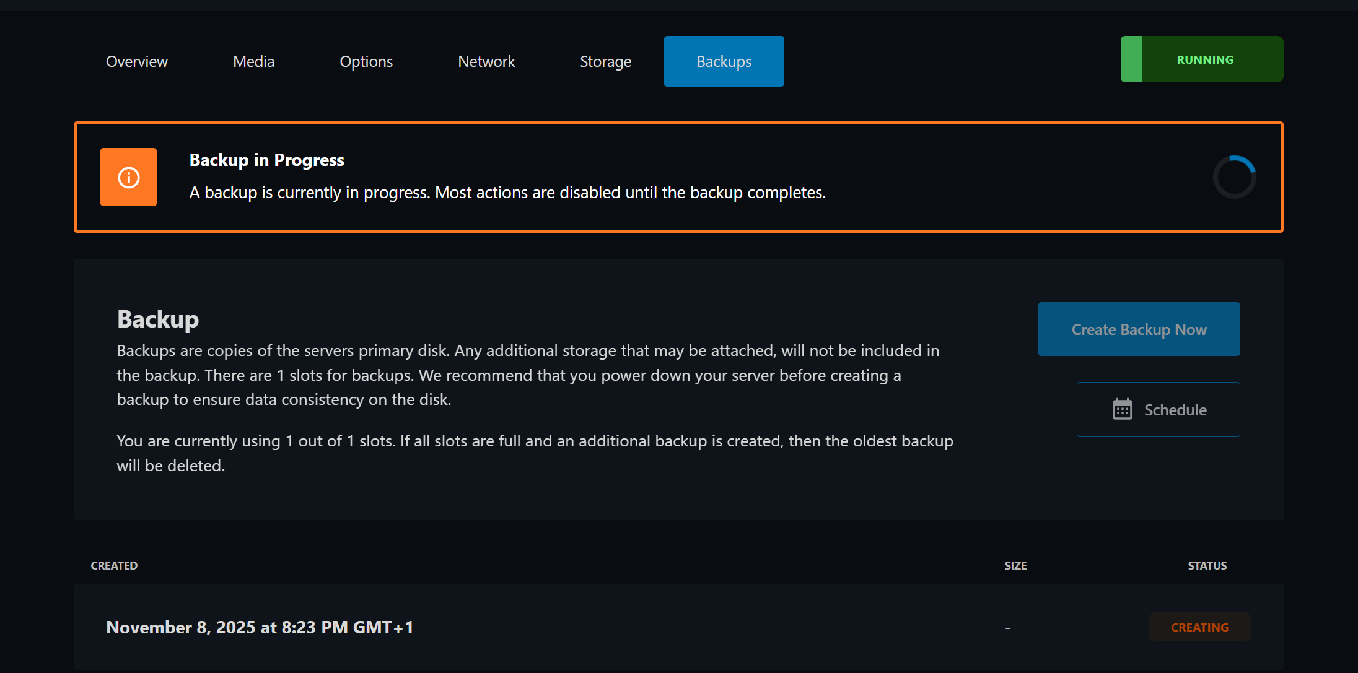Click the STATUS column header
The image size is (1358, 673).
tap(1207, 565)
